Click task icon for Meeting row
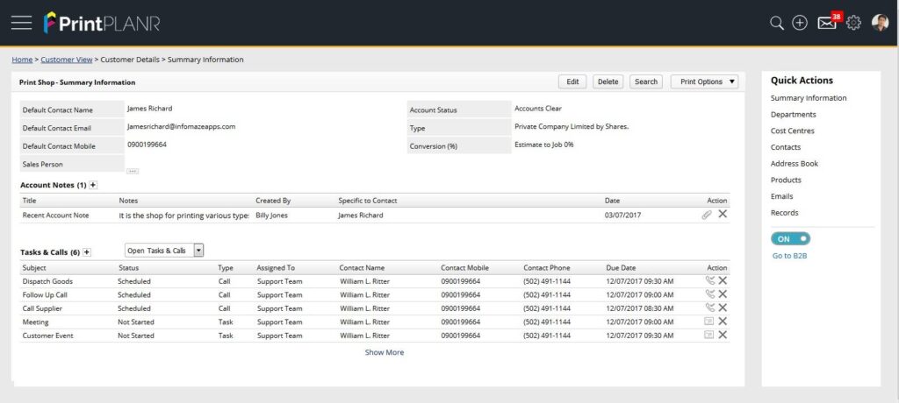The height and width of the screenshot is (403, 899). [x=709, y=322]
